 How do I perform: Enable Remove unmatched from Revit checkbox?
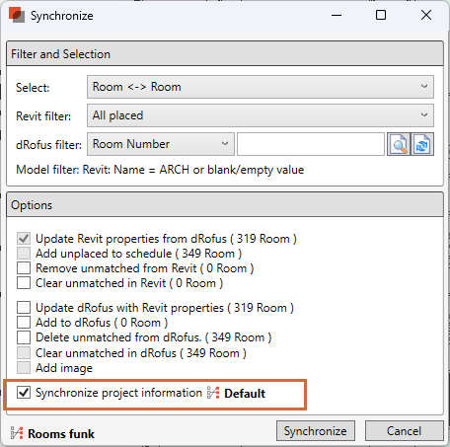coord(24,268)
